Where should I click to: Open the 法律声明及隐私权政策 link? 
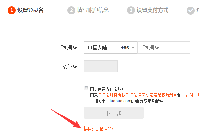153,95
